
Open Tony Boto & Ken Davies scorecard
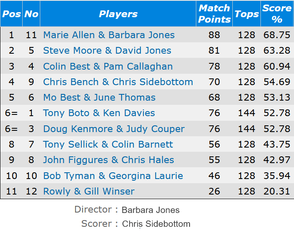(x=99, y=113)
